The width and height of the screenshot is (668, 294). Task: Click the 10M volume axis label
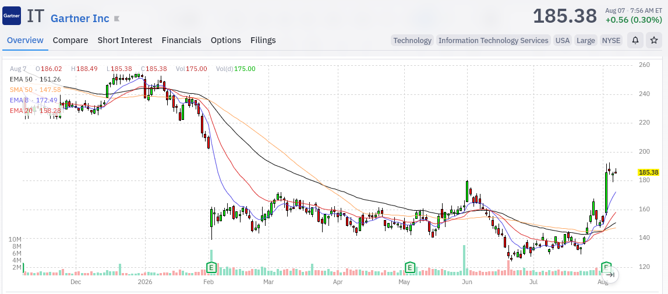15,239
